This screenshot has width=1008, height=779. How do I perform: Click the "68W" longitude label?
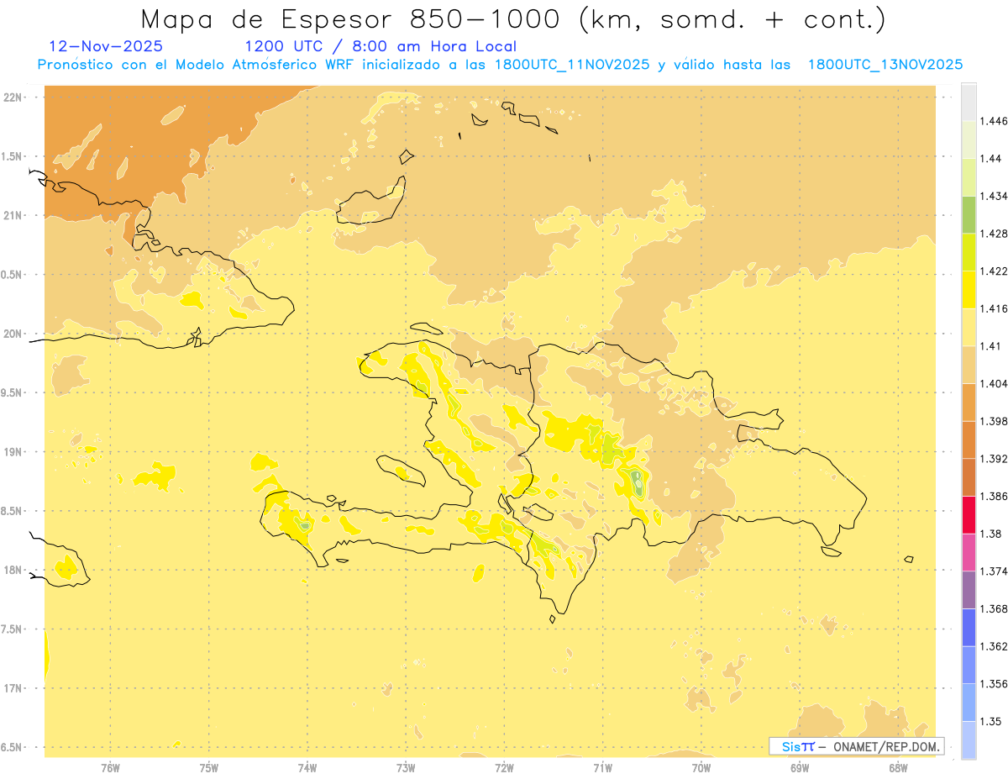(898, 767)
